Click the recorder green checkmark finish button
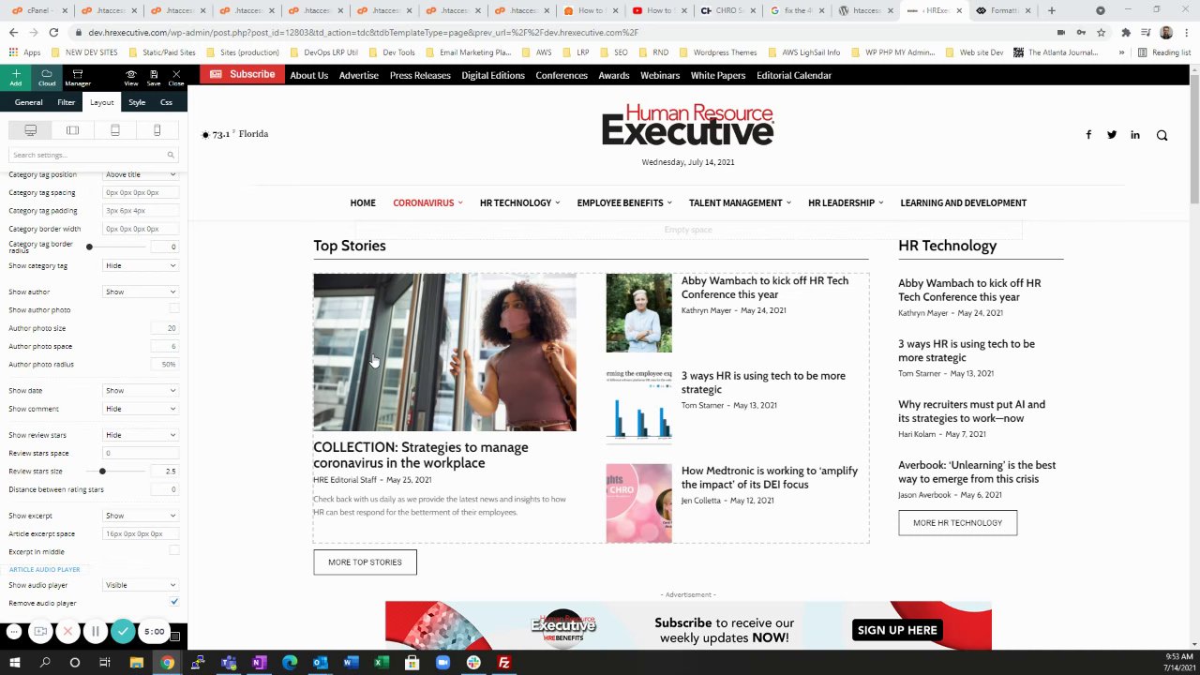This screenshot has width=1200, height=675. point(123,632)
